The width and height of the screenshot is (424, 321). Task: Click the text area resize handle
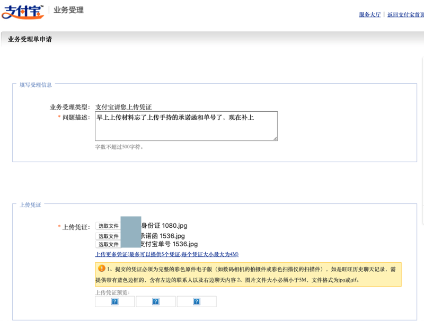275,138
